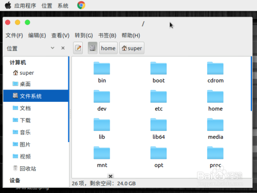Click the file view vertical scrollbar
The width and height of the screenshot is (257, 193).
(251, 84)
